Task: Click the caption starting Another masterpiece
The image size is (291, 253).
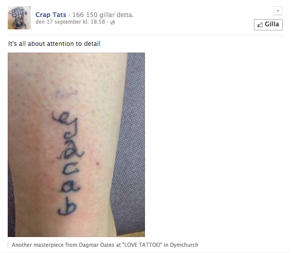Action: (x=105, y=245)
